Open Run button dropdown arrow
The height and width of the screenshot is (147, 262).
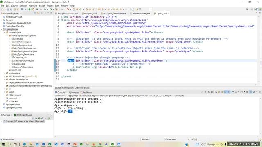pos(53,9)
